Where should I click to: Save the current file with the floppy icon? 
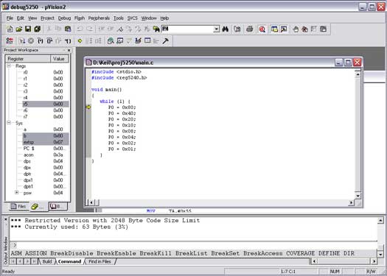pos(28,29)
